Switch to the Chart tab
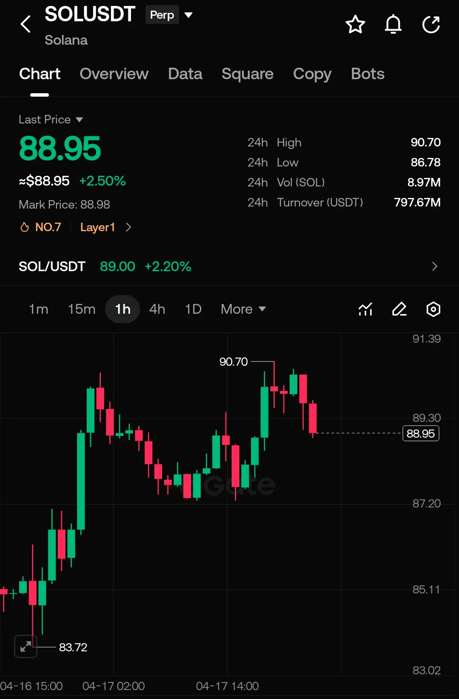 (40, 74)
